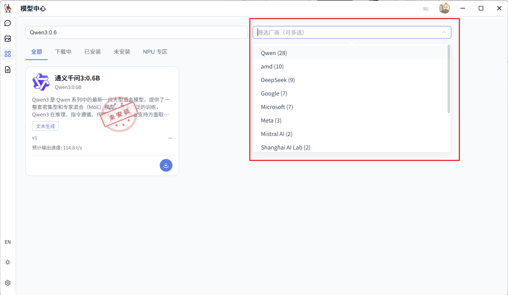Click the 预计输出速度 114.8 t/s text

click(57, 148)
